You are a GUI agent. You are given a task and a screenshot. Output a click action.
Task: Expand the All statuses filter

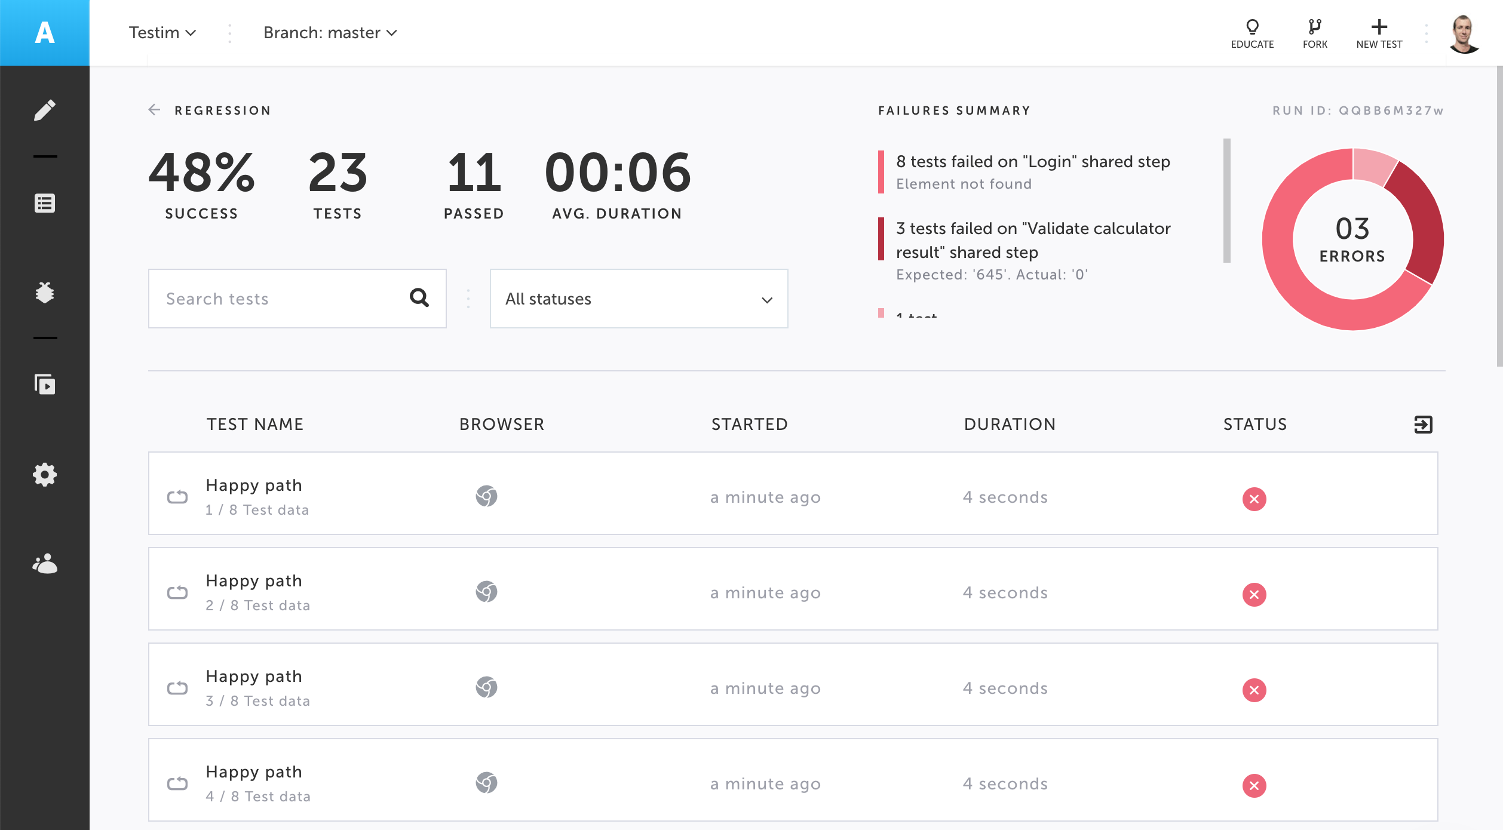coord(639,299)
